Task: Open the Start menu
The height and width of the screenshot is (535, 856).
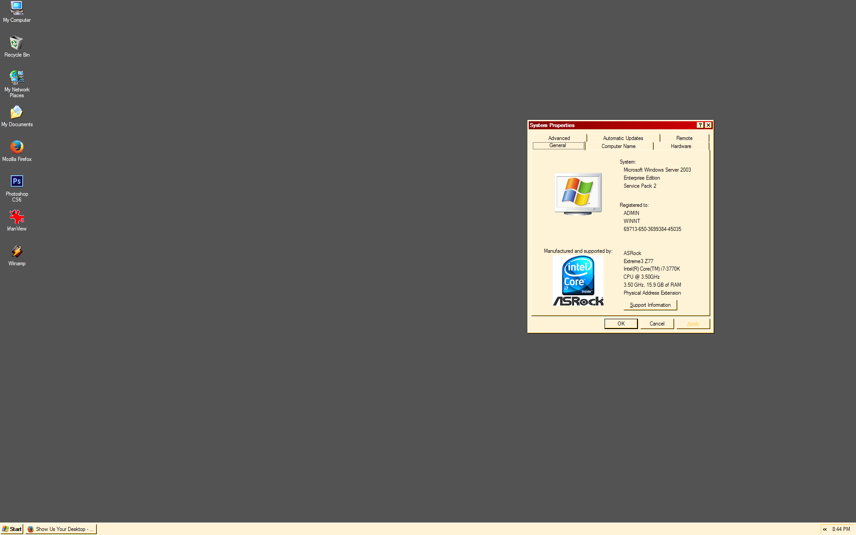Action: (12, 529)
